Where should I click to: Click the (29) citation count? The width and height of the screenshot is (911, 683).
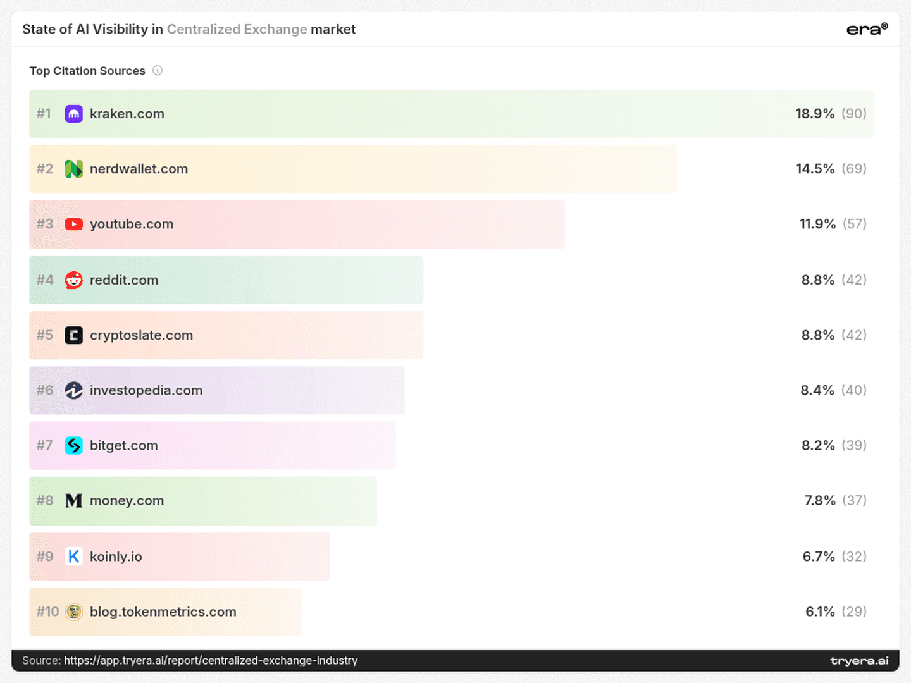[x=854, y=612]
